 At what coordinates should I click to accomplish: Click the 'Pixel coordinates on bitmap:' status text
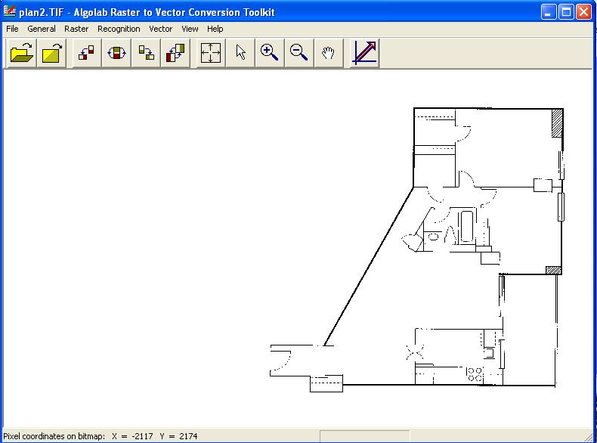coord(54,436)
